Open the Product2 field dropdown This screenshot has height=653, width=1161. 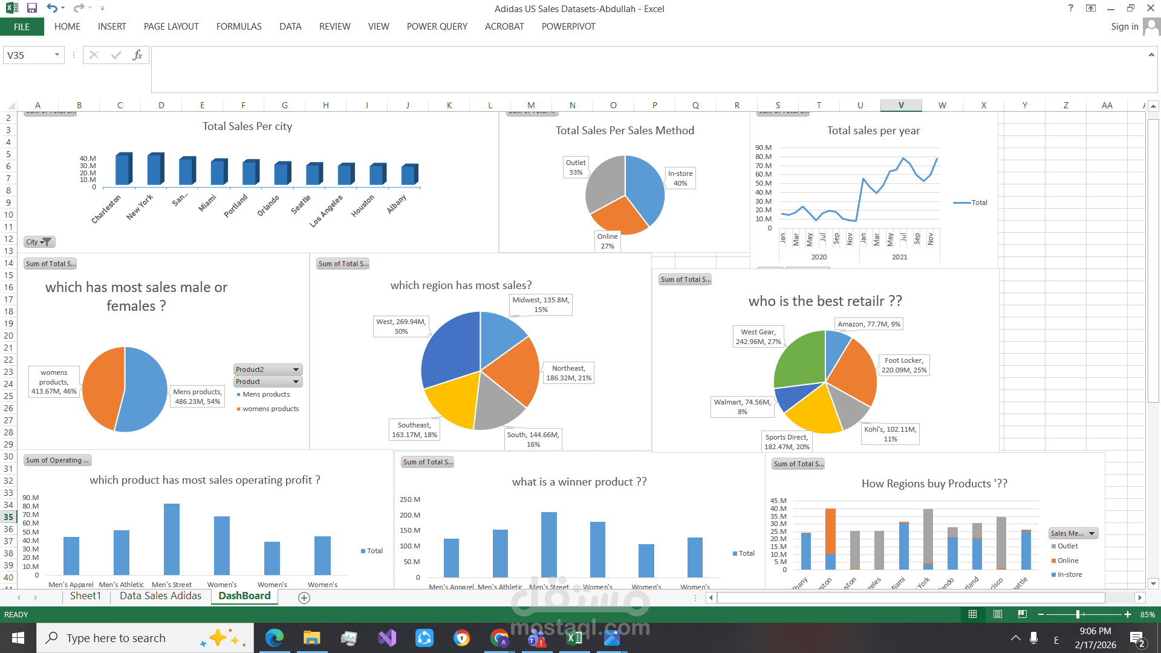pyautogui.click(x=268, y=369)
